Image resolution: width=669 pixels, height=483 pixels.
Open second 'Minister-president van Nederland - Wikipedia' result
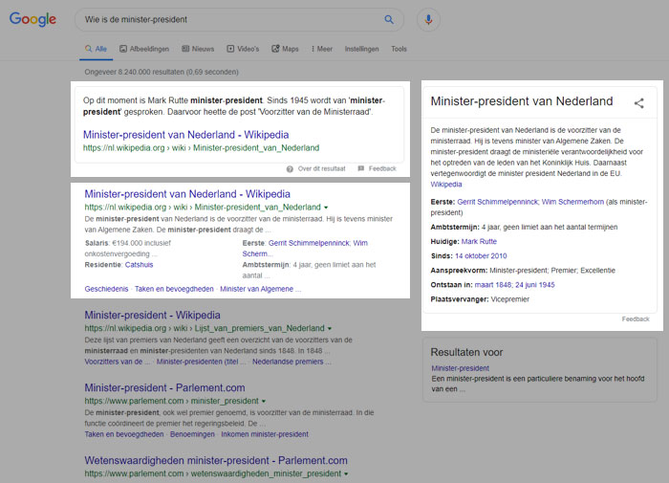click(x=187, y=194)
